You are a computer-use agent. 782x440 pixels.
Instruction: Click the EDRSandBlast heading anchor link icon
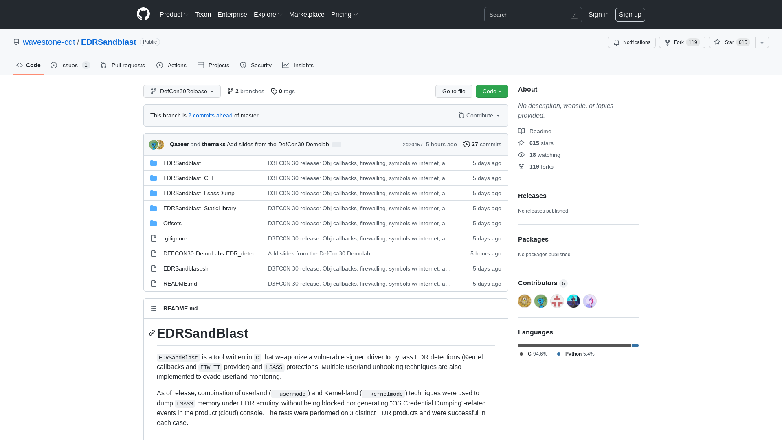[x=151, y=333]
